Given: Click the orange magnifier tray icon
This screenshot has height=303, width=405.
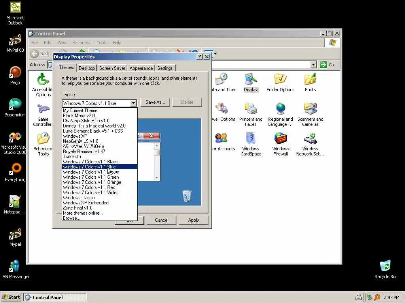Looking at the screenshot, I should 377,297.
